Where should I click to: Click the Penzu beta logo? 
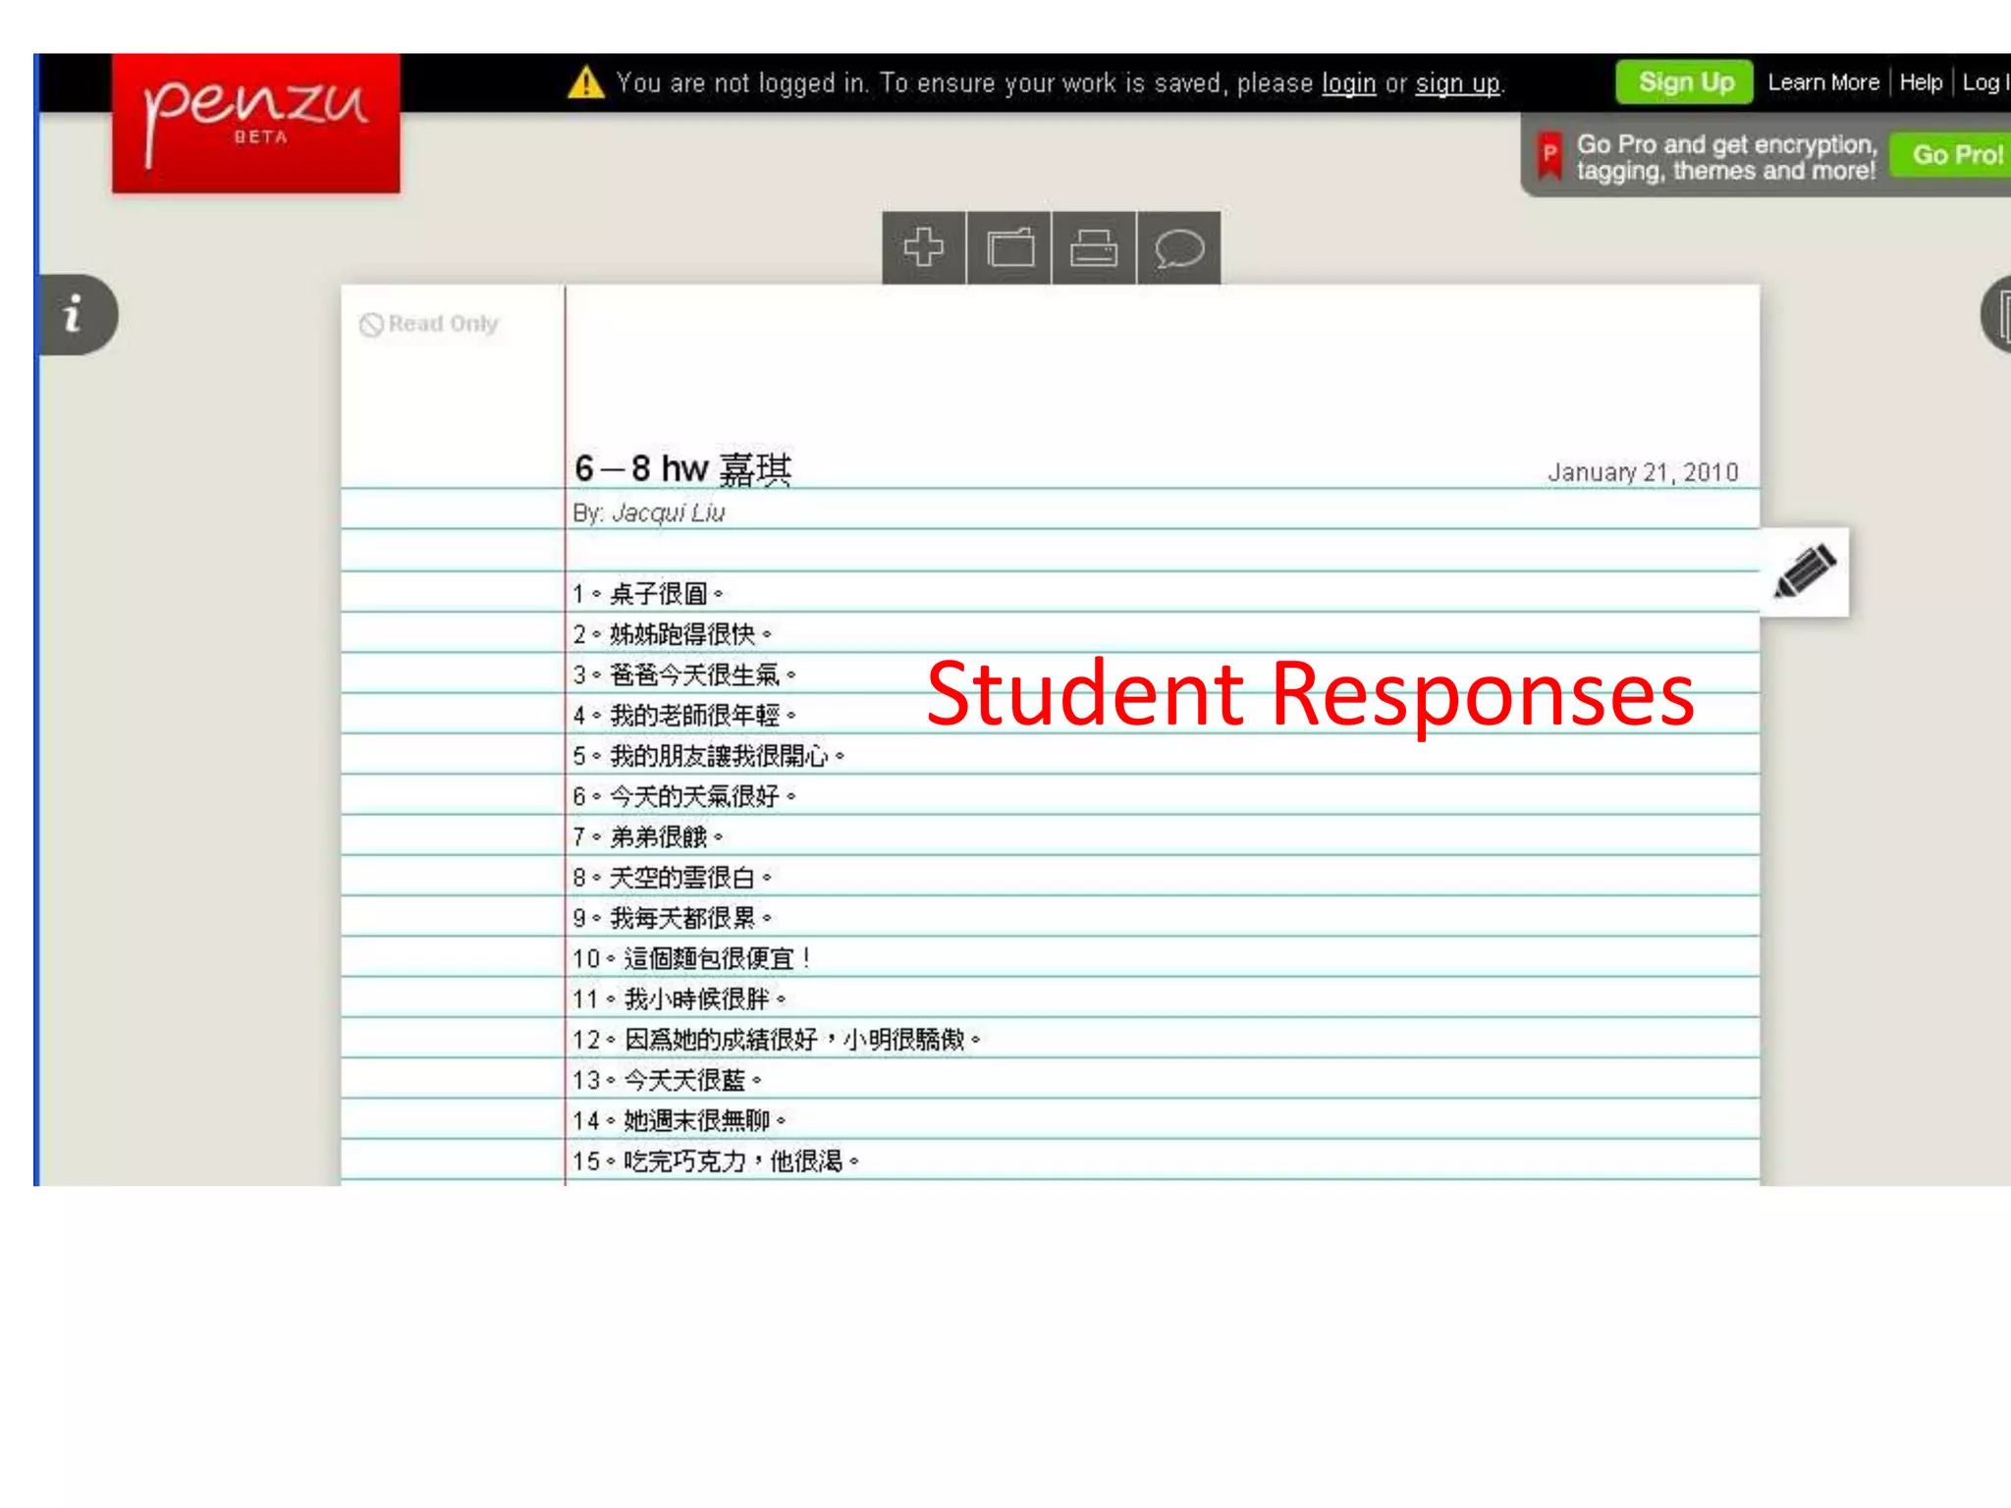[256, 123]
